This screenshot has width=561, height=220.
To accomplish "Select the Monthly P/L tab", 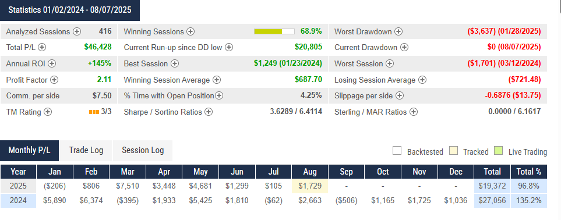I will 29,150.
